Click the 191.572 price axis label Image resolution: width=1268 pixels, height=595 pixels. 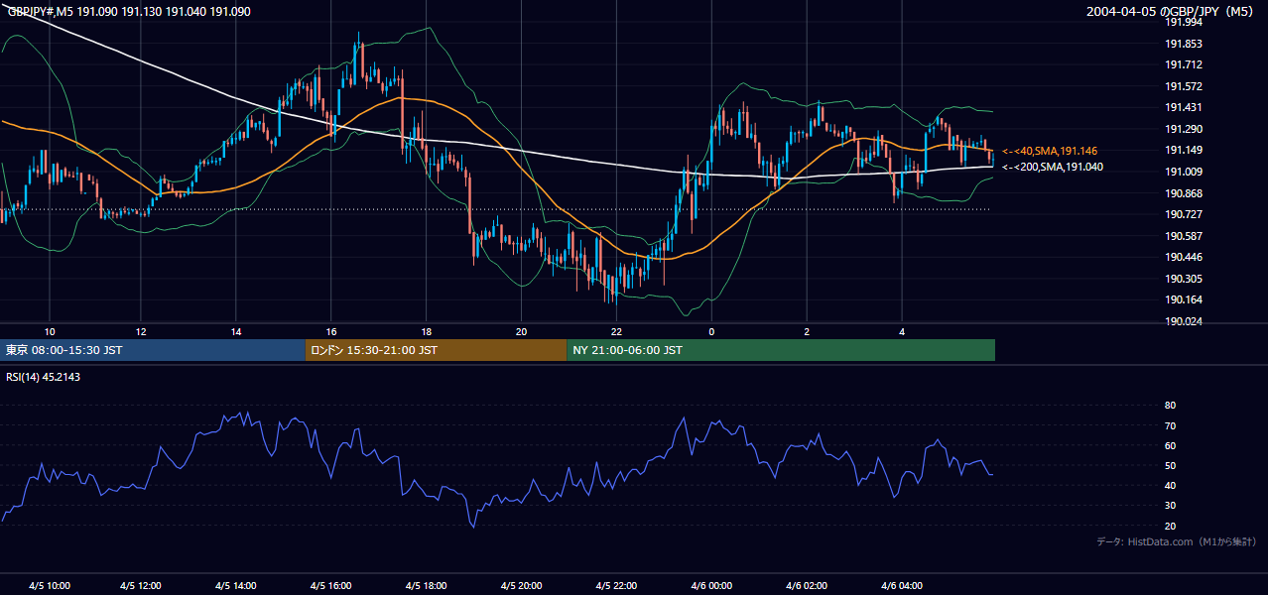tap(1184, 86)
